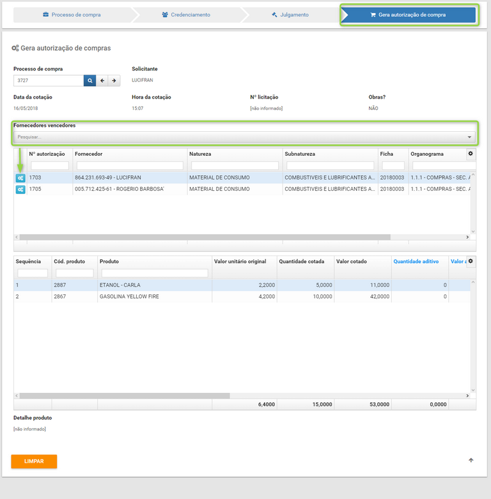The height and width of the screenshot is (499, 491).
Task: Click Valor cotado cell 11,0000
Action: (x=380, y=285)
